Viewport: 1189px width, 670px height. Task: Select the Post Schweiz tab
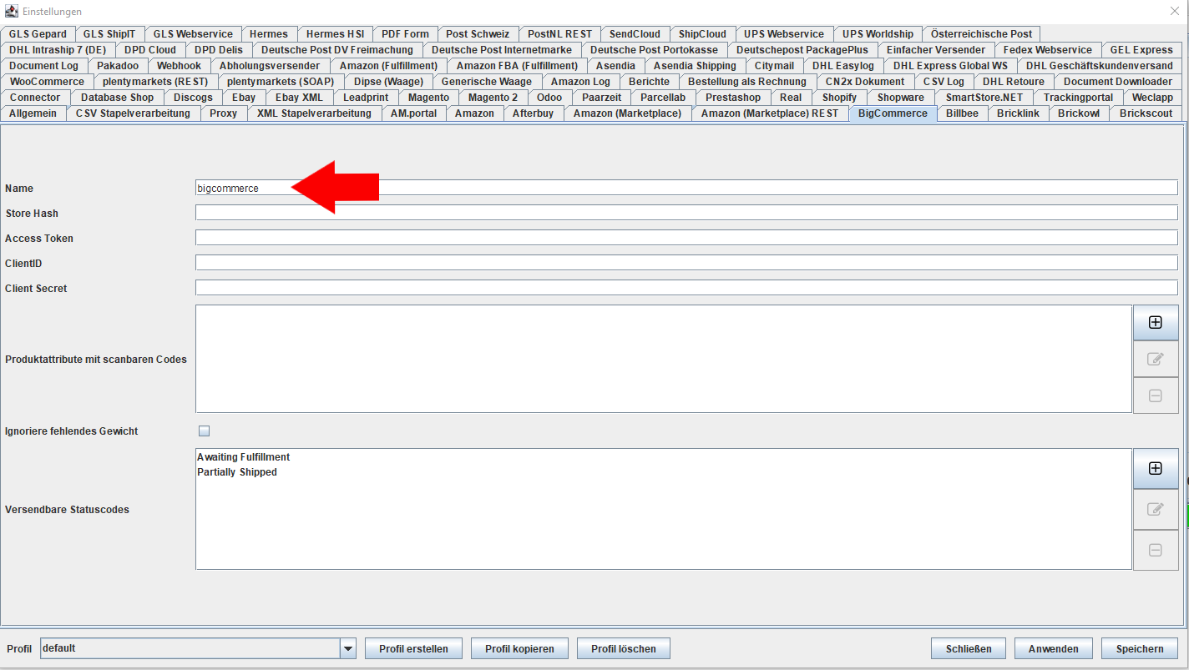478,34
